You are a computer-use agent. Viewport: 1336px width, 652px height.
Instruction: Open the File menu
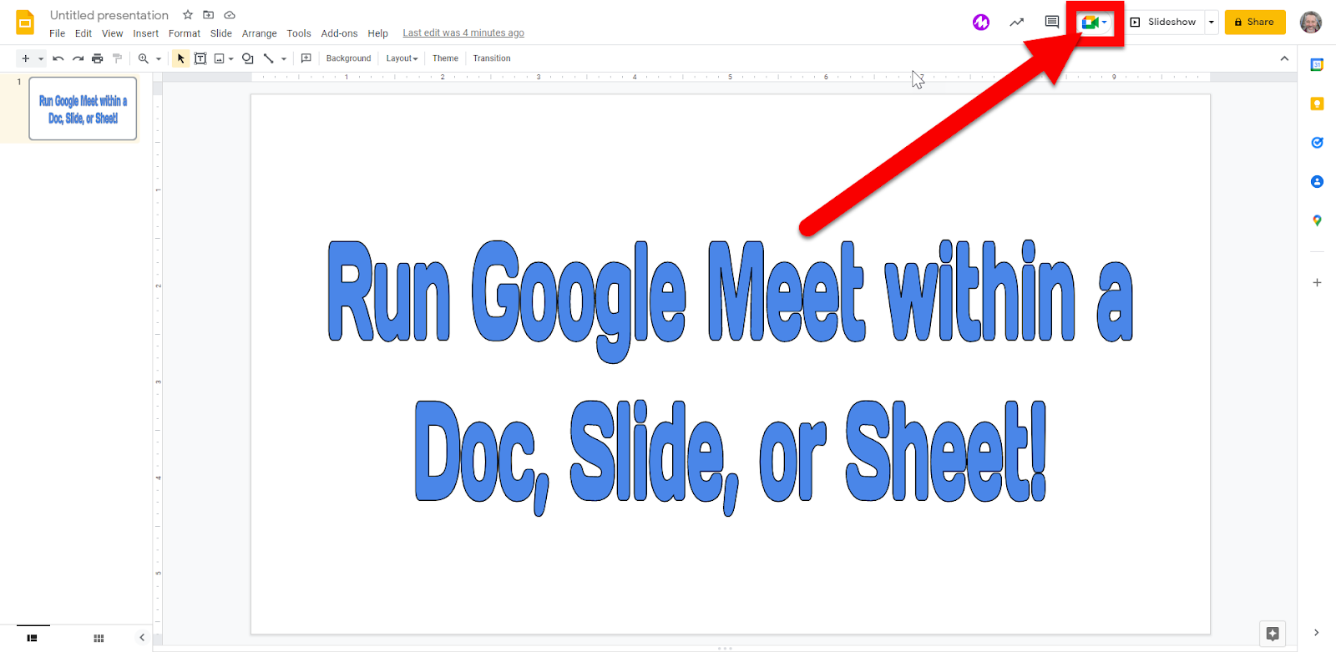click(57, 33)
